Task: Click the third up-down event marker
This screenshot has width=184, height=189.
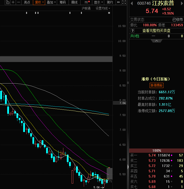Action: [38, 13]
